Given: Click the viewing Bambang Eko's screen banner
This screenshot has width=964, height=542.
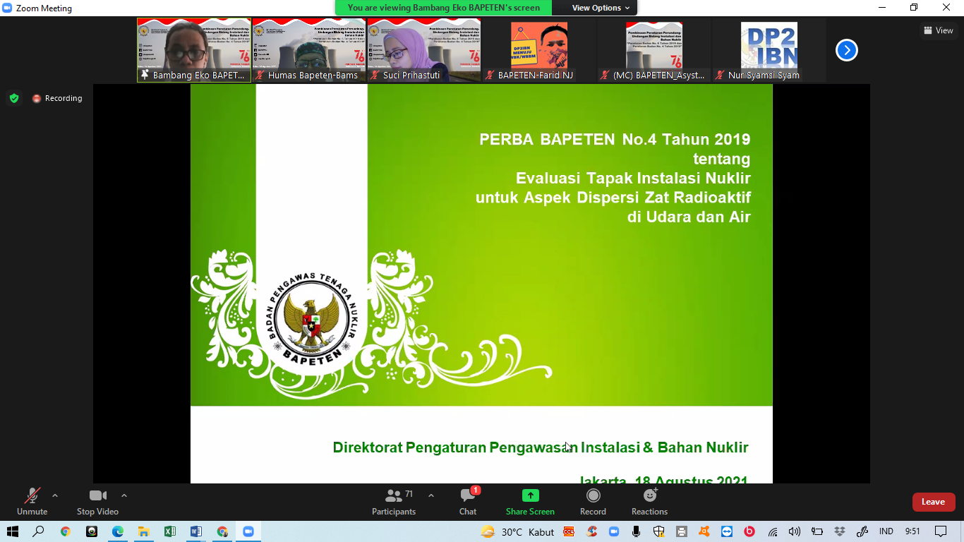Looking at the screenshot, I should [443, 8].
